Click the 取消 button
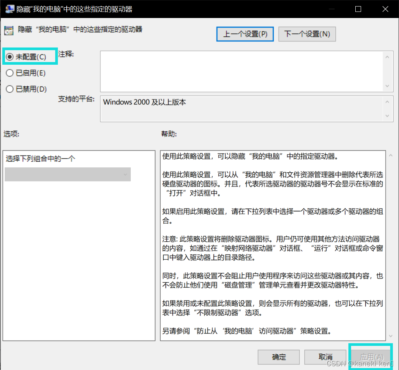This screenshot has height=370, width=399. coord(325,357)
